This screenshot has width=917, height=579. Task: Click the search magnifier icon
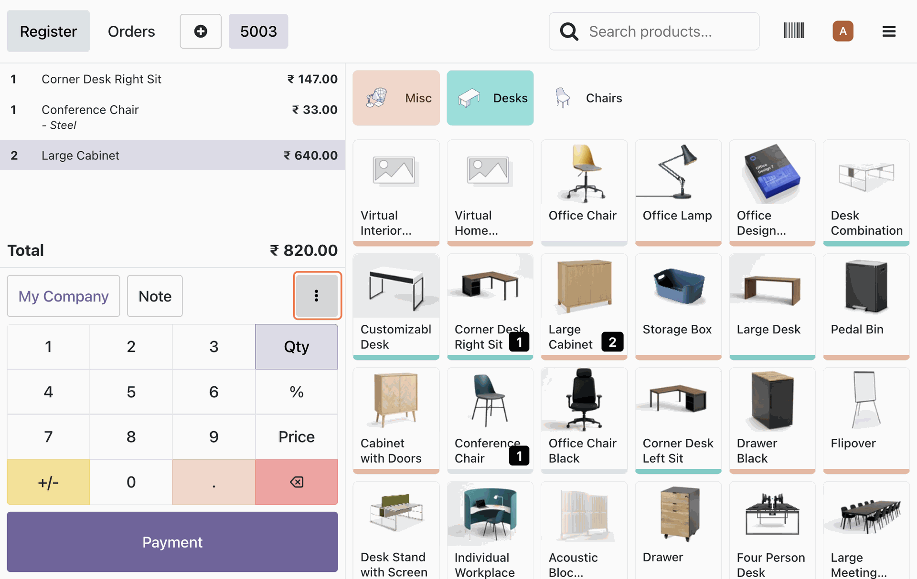tap(569, 31)
